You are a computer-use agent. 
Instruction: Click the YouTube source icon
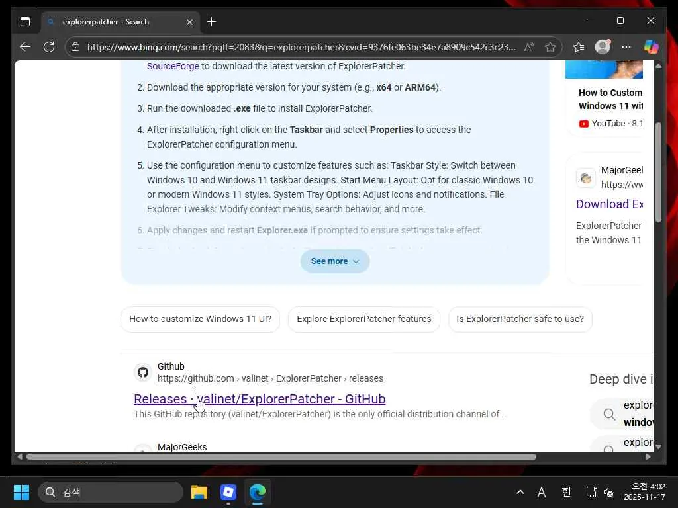(x=583, y=124)
